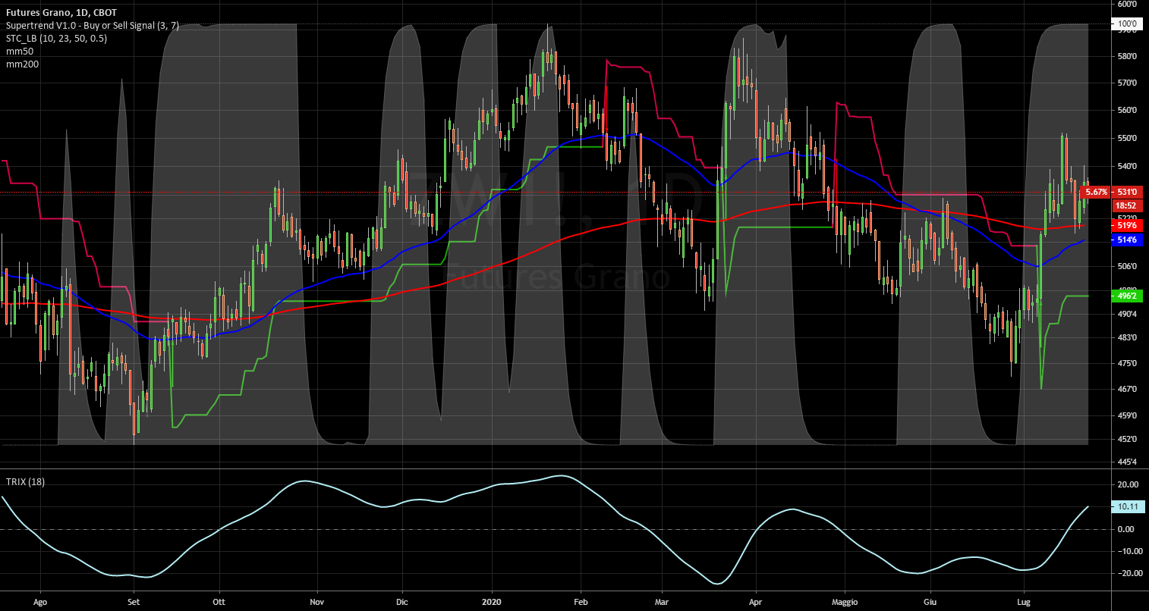Click the 550'0 price axis tick

click(1127, 139)
